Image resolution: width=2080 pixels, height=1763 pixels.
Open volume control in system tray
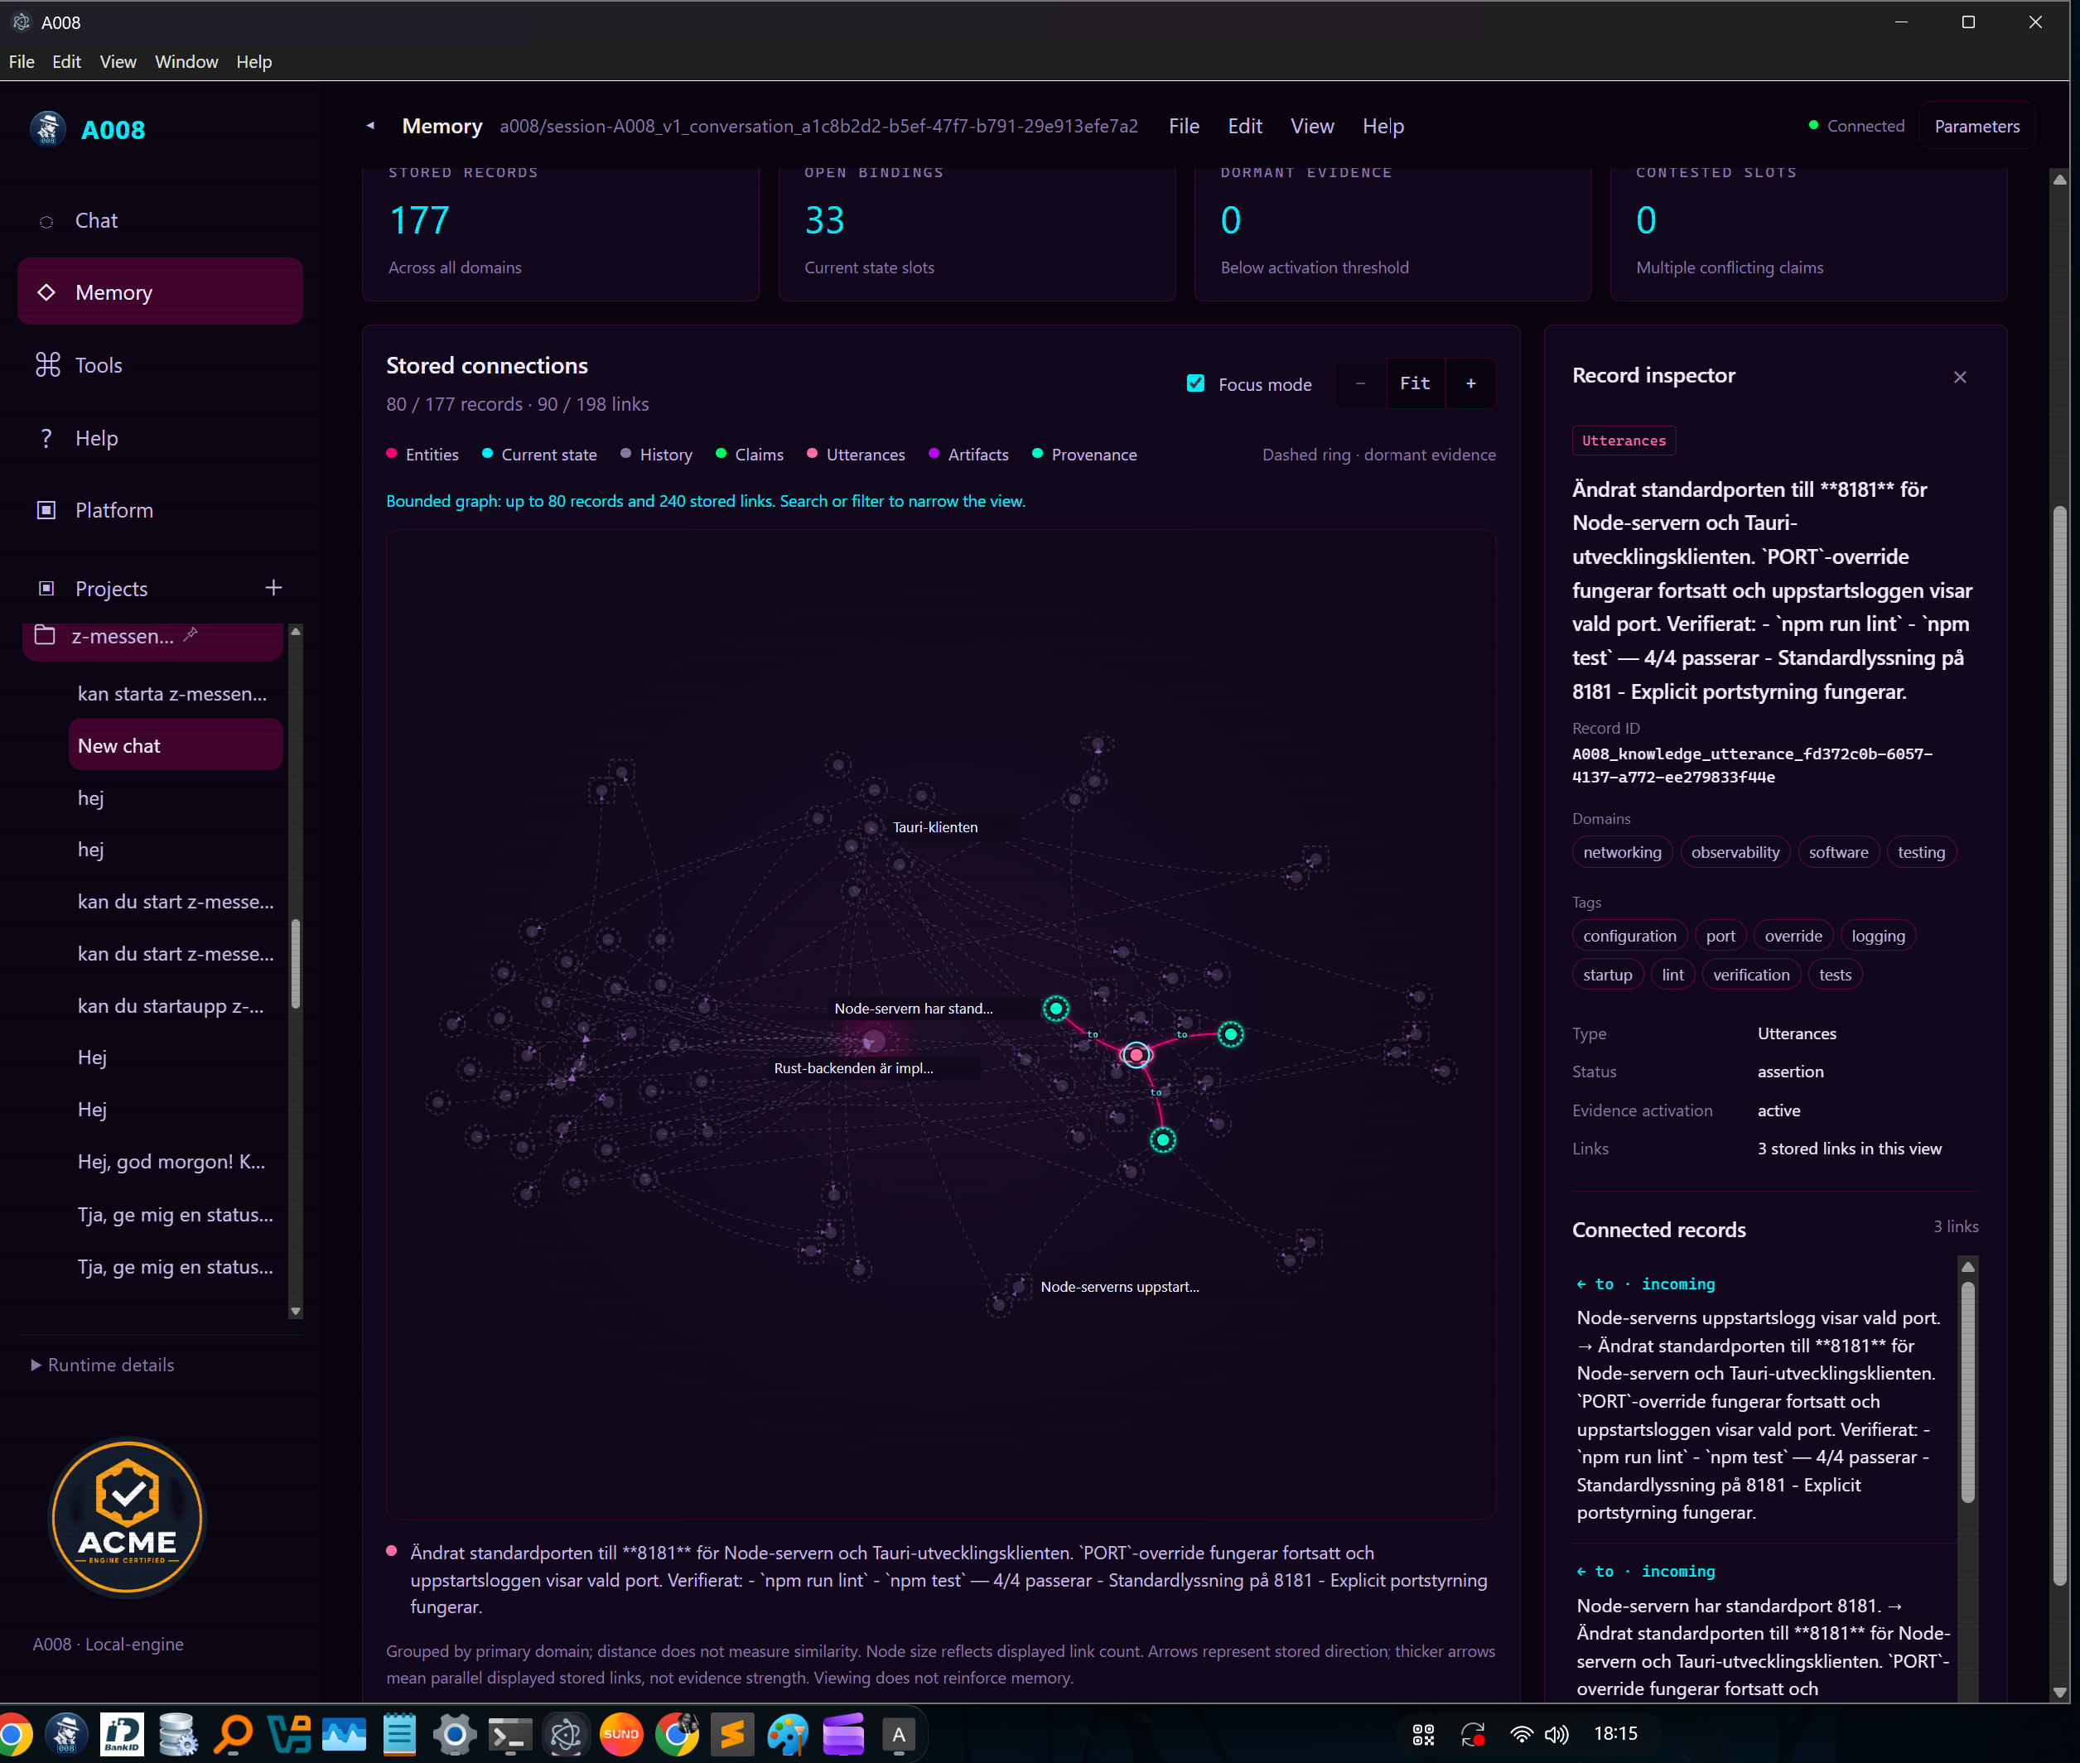coord(1556,1734)
